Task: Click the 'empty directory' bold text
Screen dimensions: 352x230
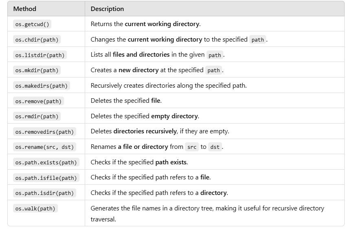Action: [x=174, y=116]
